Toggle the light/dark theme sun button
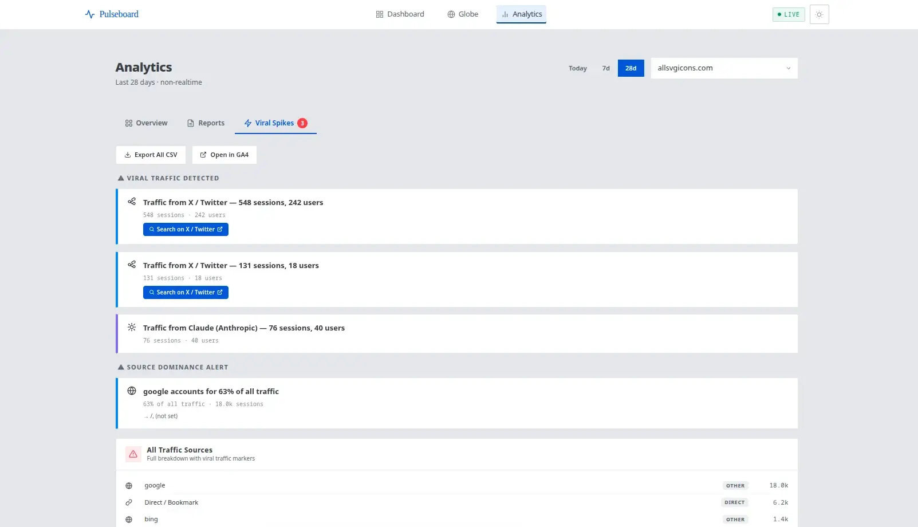This screenshot has height=527, width=918. 819,14
